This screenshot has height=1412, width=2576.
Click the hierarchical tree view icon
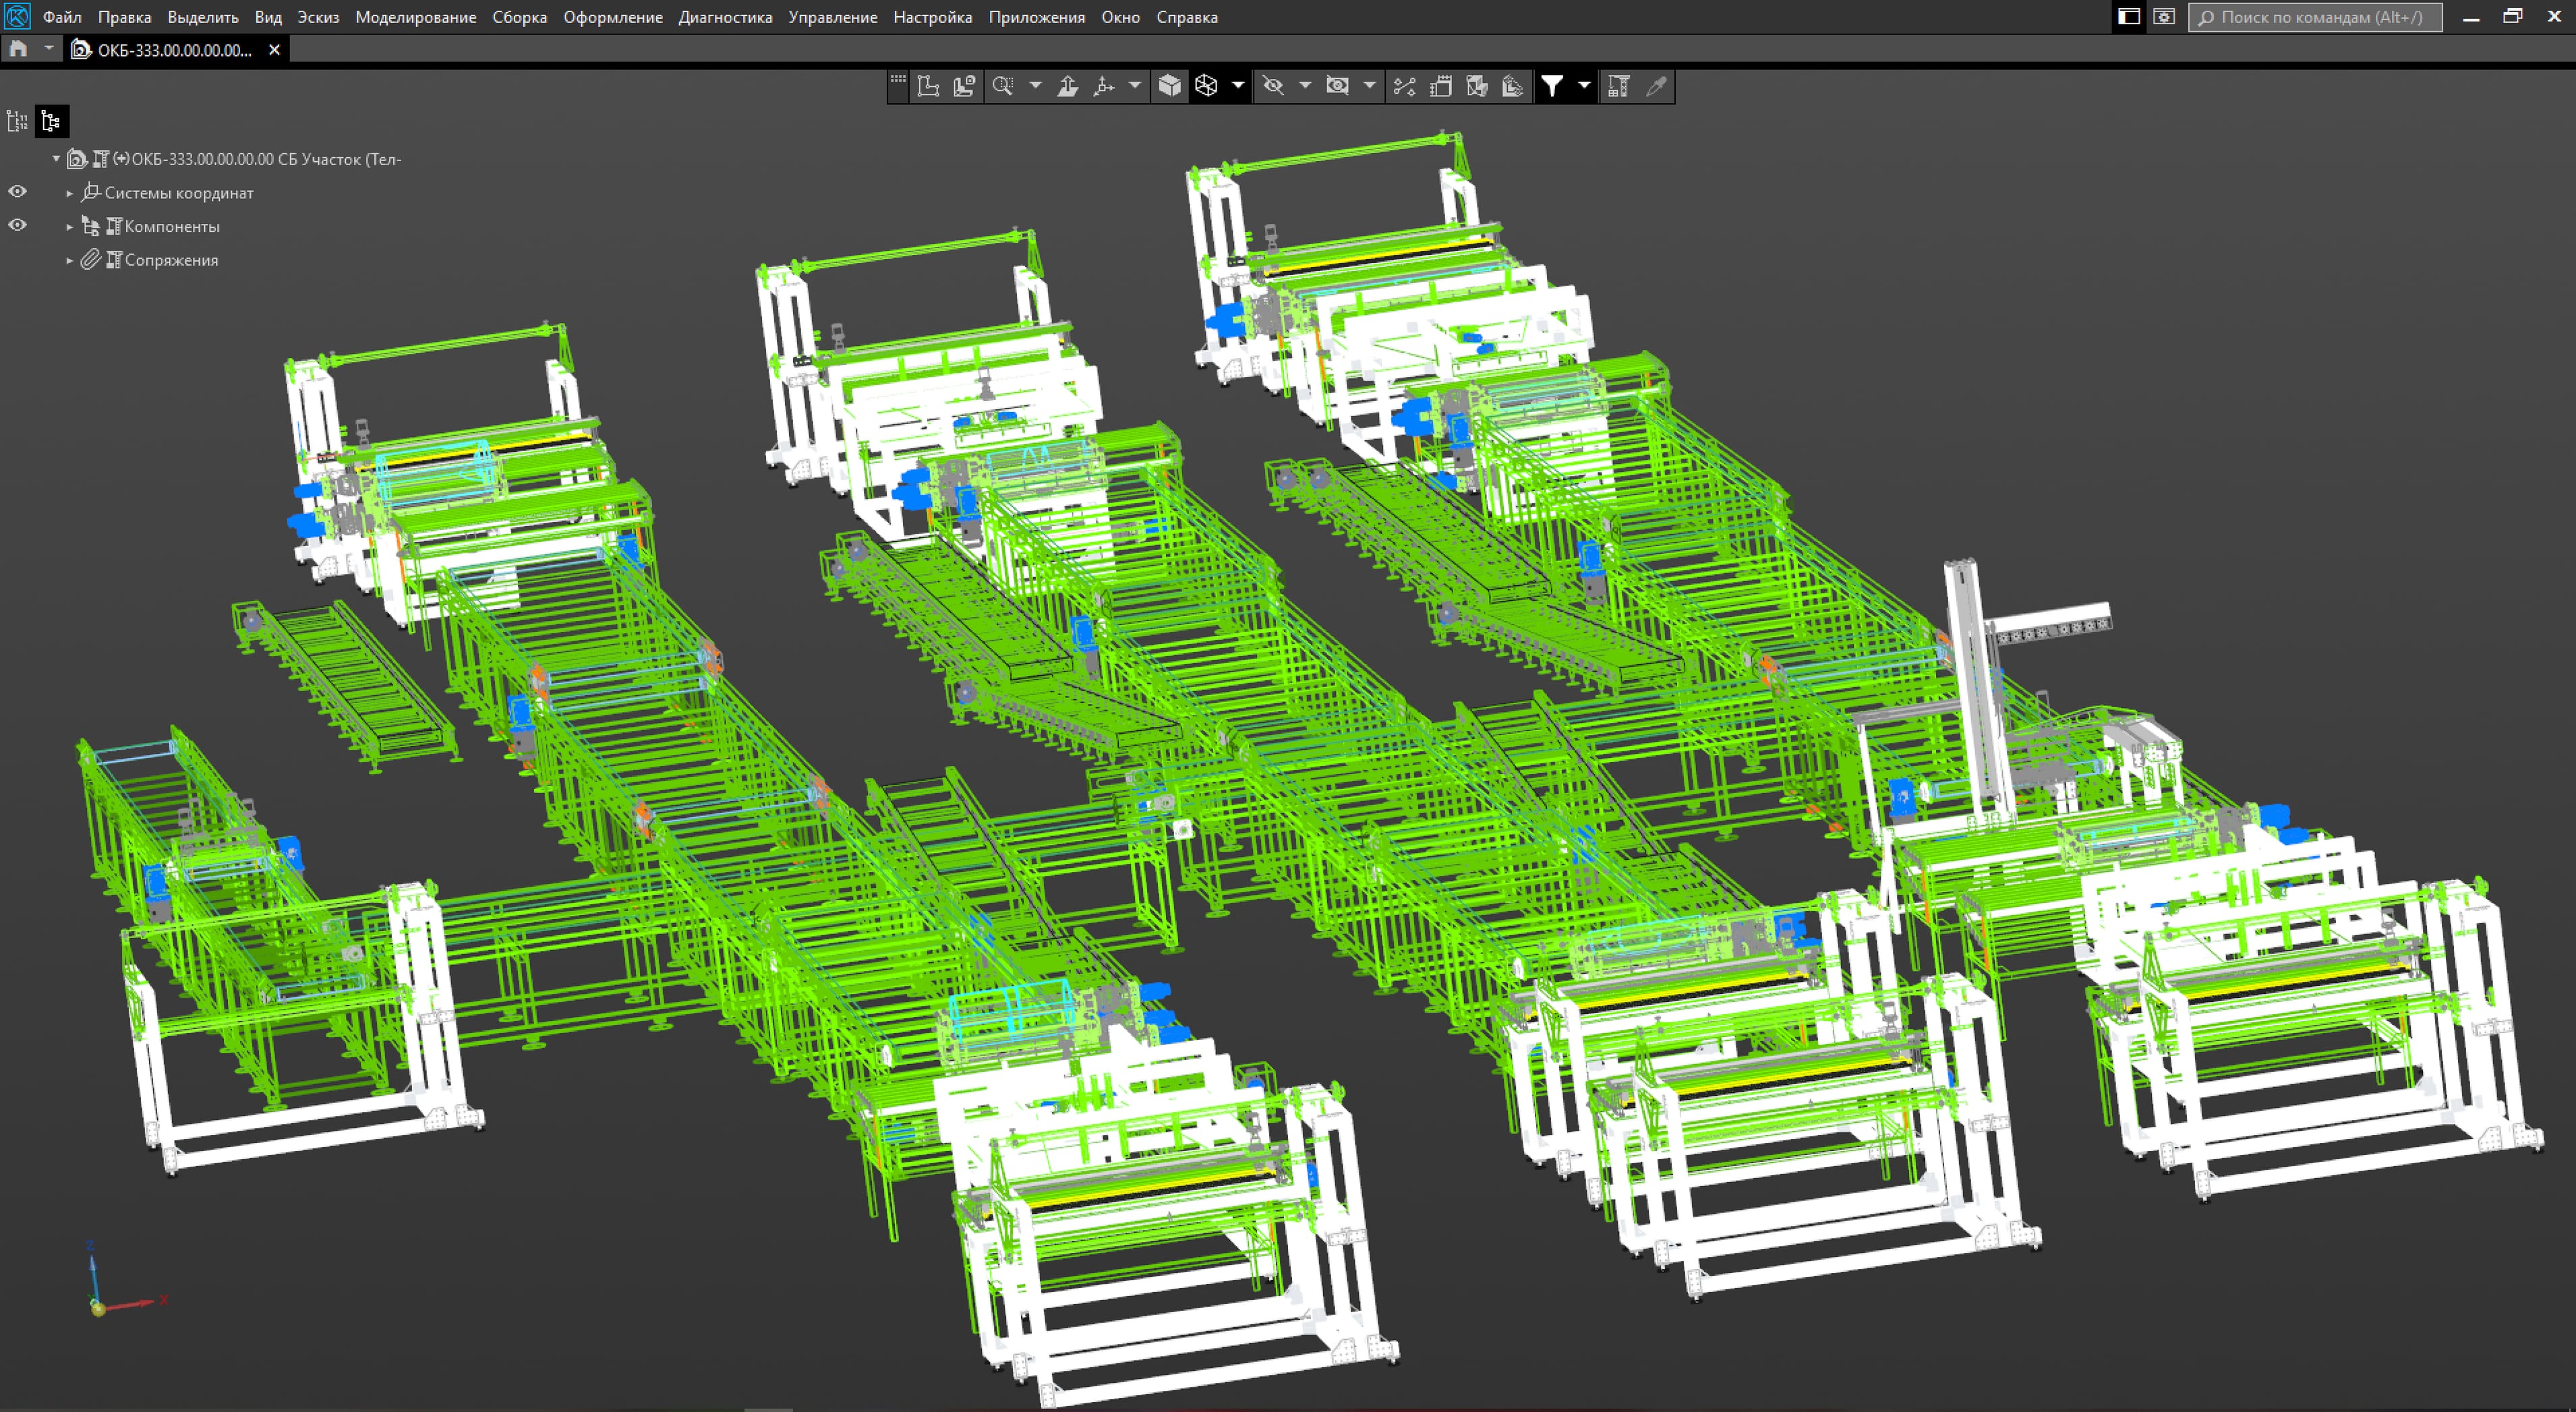pos(51,122)
